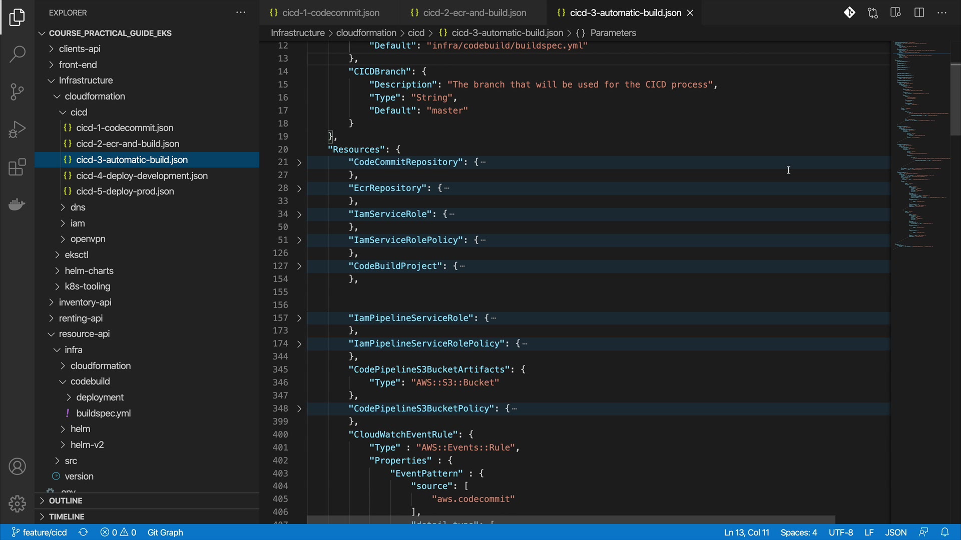Click the Accounts icon

point(17,466)
